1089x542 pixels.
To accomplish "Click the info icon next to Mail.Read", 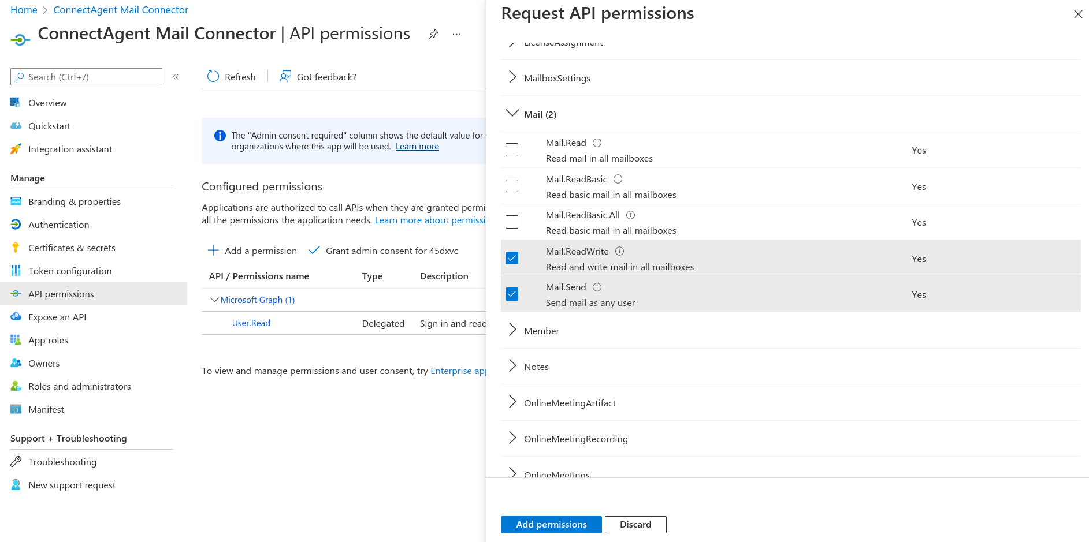I will [x=597, y=143].
